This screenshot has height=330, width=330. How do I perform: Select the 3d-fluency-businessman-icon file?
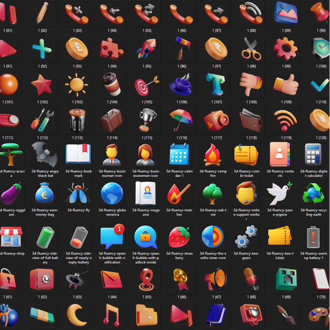click(x=111, y=155)
